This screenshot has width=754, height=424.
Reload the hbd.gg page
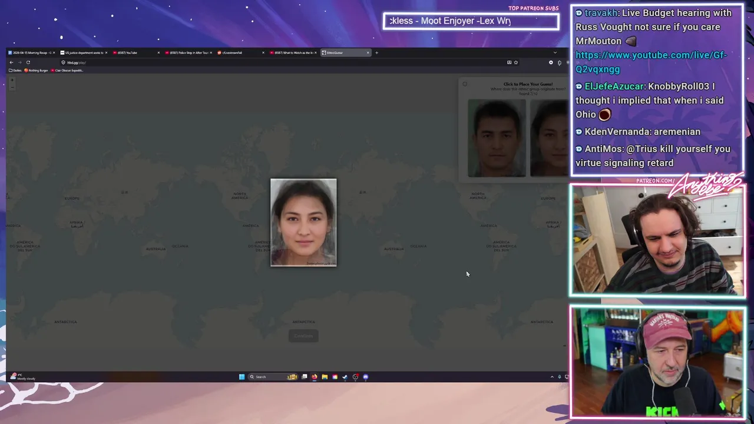point(28,62)
